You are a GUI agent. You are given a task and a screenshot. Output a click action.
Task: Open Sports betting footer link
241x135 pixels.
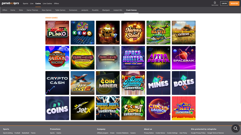(x=8, y=133)
